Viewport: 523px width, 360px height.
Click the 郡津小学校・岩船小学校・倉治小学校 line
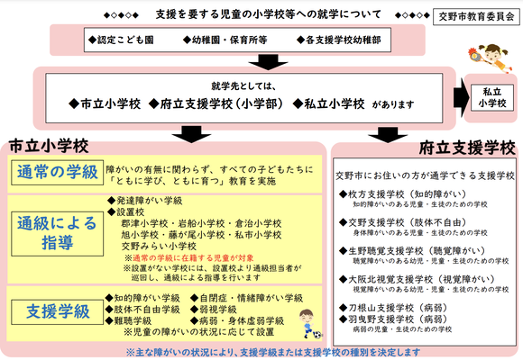pos(201,223)
